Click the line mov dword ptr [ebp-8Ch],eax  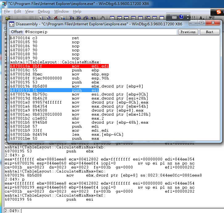click(79, 102)
